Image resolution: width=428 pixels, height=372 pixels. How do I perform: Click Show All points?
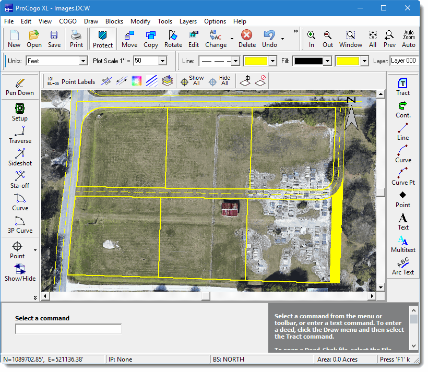pyautogui.click(x=192, y=81)
